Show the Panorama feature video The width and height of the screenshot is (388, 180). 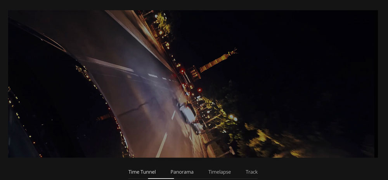tap(182, 172)
